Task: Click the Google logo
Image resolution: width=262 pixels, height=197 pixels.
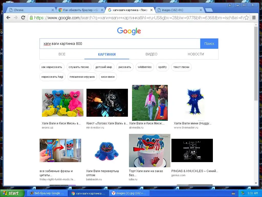Action: (x=129, y=31)
